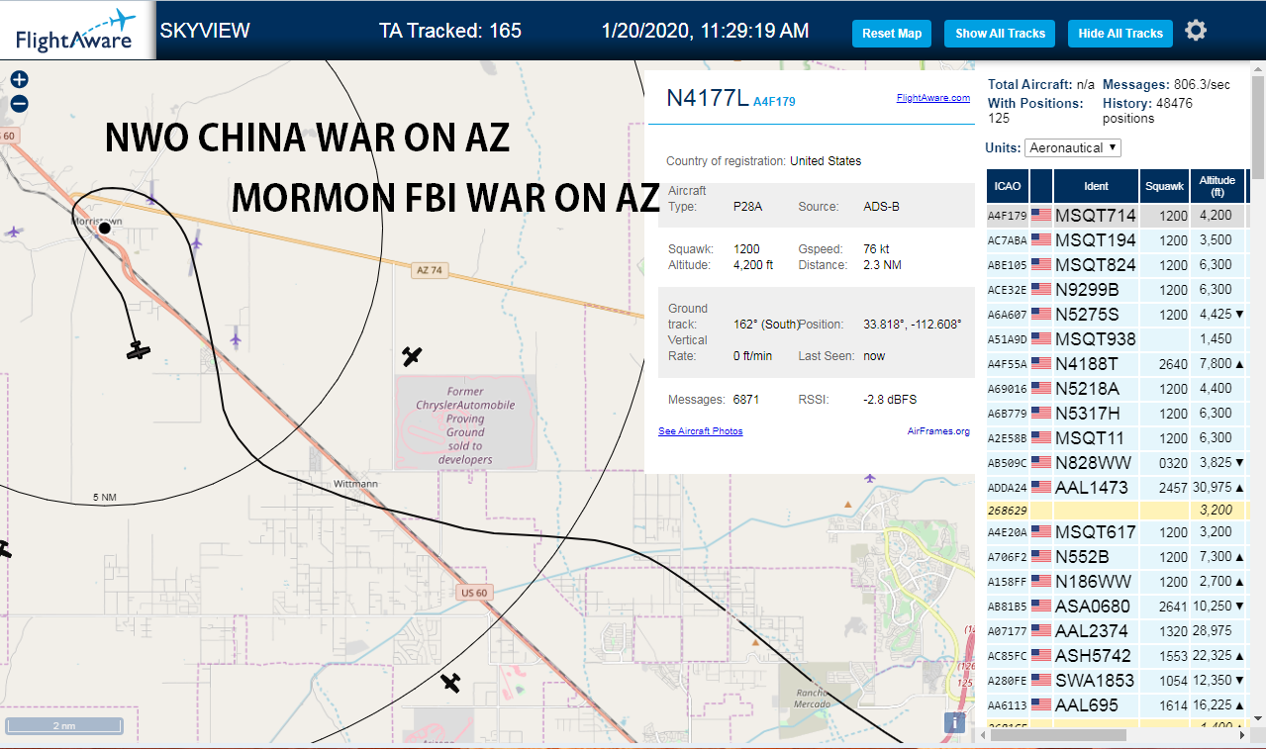Select the black aircraft icon at track end southeast of Morristown
1266x749 pixels.
pos(139,350)
